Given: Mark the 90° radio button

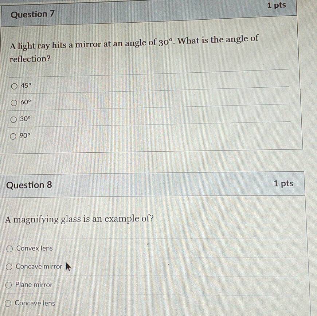Looking at the screenshot, I should coord(13,136).
